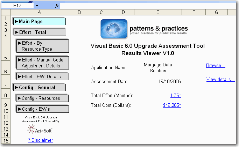Open Config - EWIs page
This screenshot has height=147, width=239.
pos(42,109)
